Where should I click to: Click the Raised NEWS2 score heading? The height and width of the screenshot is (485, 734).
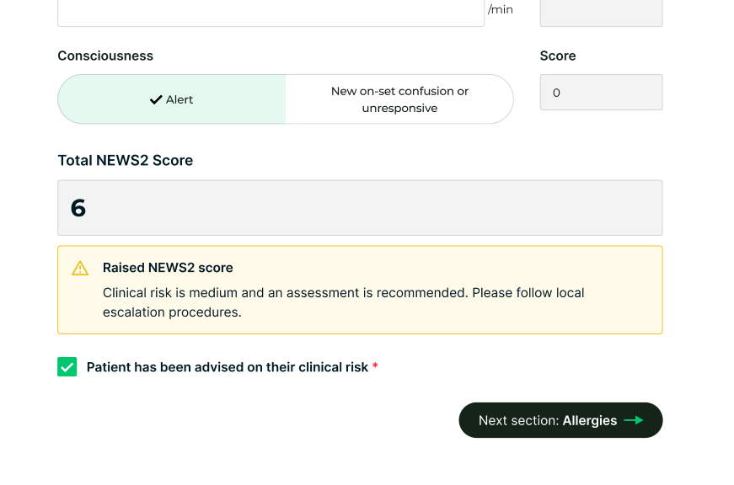click(168, 268)
